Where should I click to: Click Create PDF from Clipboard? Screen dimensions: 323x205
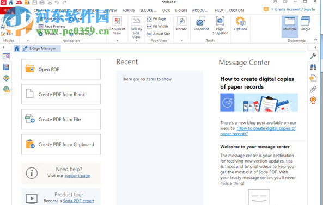[x=61, y=144]
